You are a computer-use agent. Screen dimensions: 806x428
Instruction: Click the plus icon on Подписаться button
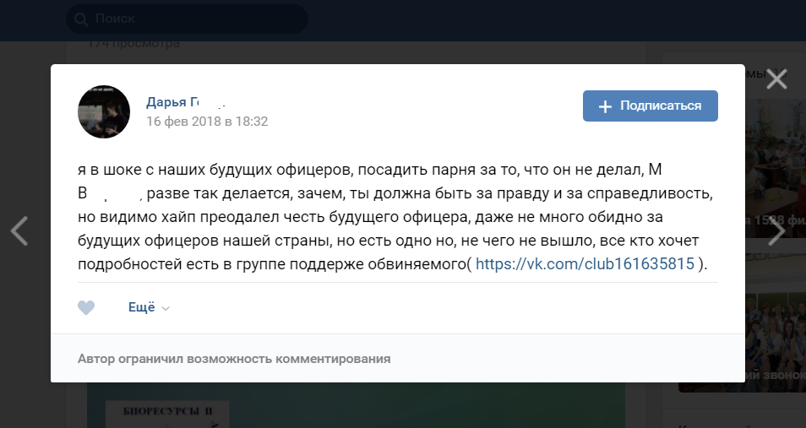[605, 106]
